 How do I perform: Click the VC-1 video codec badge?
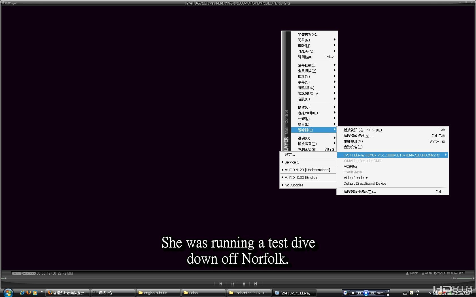(x=17, y=273)
